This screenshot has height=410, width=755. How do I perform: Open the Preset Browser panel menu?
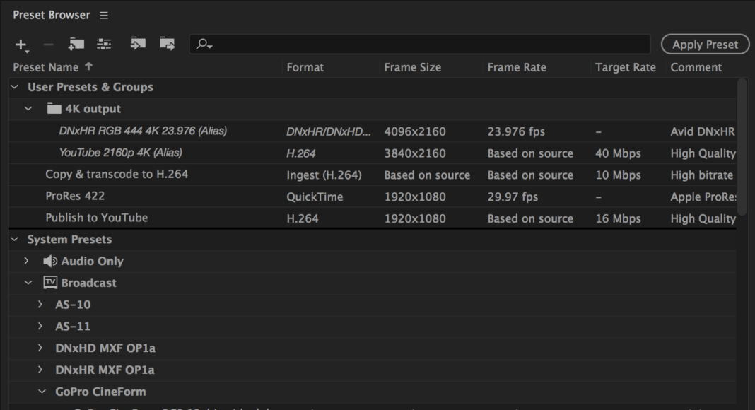click(103, 14)
